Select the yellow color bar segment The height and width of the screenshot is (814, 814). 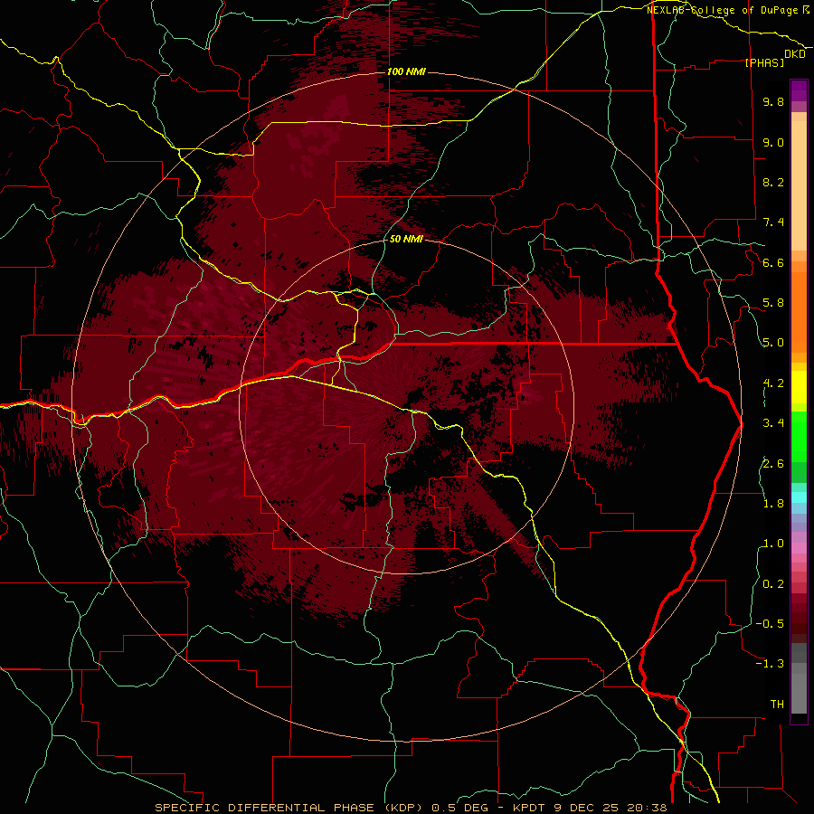click(799, 387)
